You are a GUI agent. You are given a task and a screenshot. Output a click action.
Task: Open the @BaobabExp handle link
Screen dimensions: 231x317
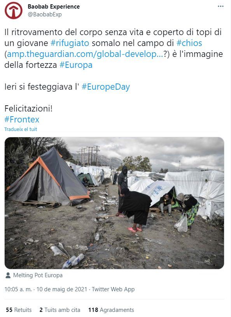point(45,14)
